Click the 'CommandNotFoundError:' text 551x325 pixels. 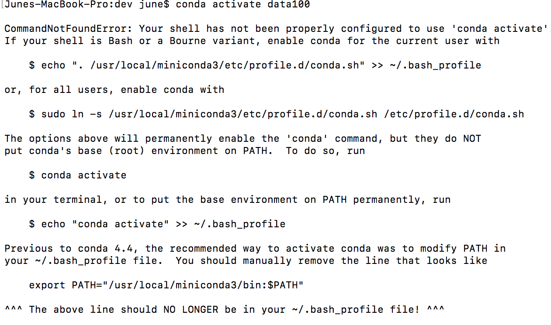click(x=69, y=29)
